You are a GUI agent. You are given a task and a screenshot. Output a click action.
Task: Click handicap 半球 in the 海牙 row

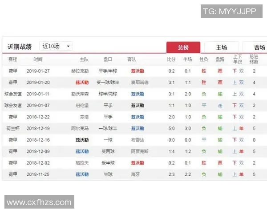click(108, 174)
